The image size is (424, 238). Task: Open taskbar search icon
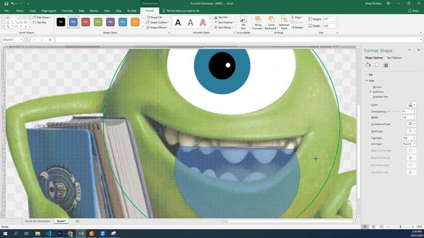pos(16,233)
